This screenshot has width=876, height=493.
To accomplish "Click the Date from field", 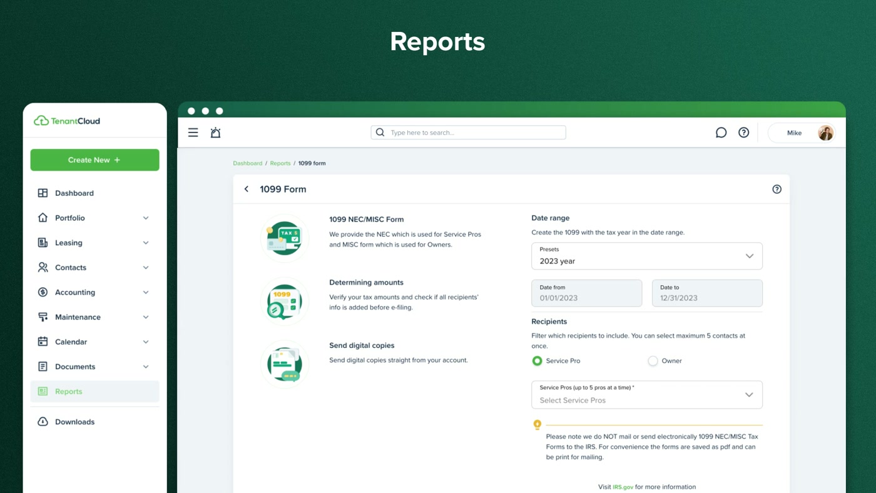I will (x=587, y=293).
